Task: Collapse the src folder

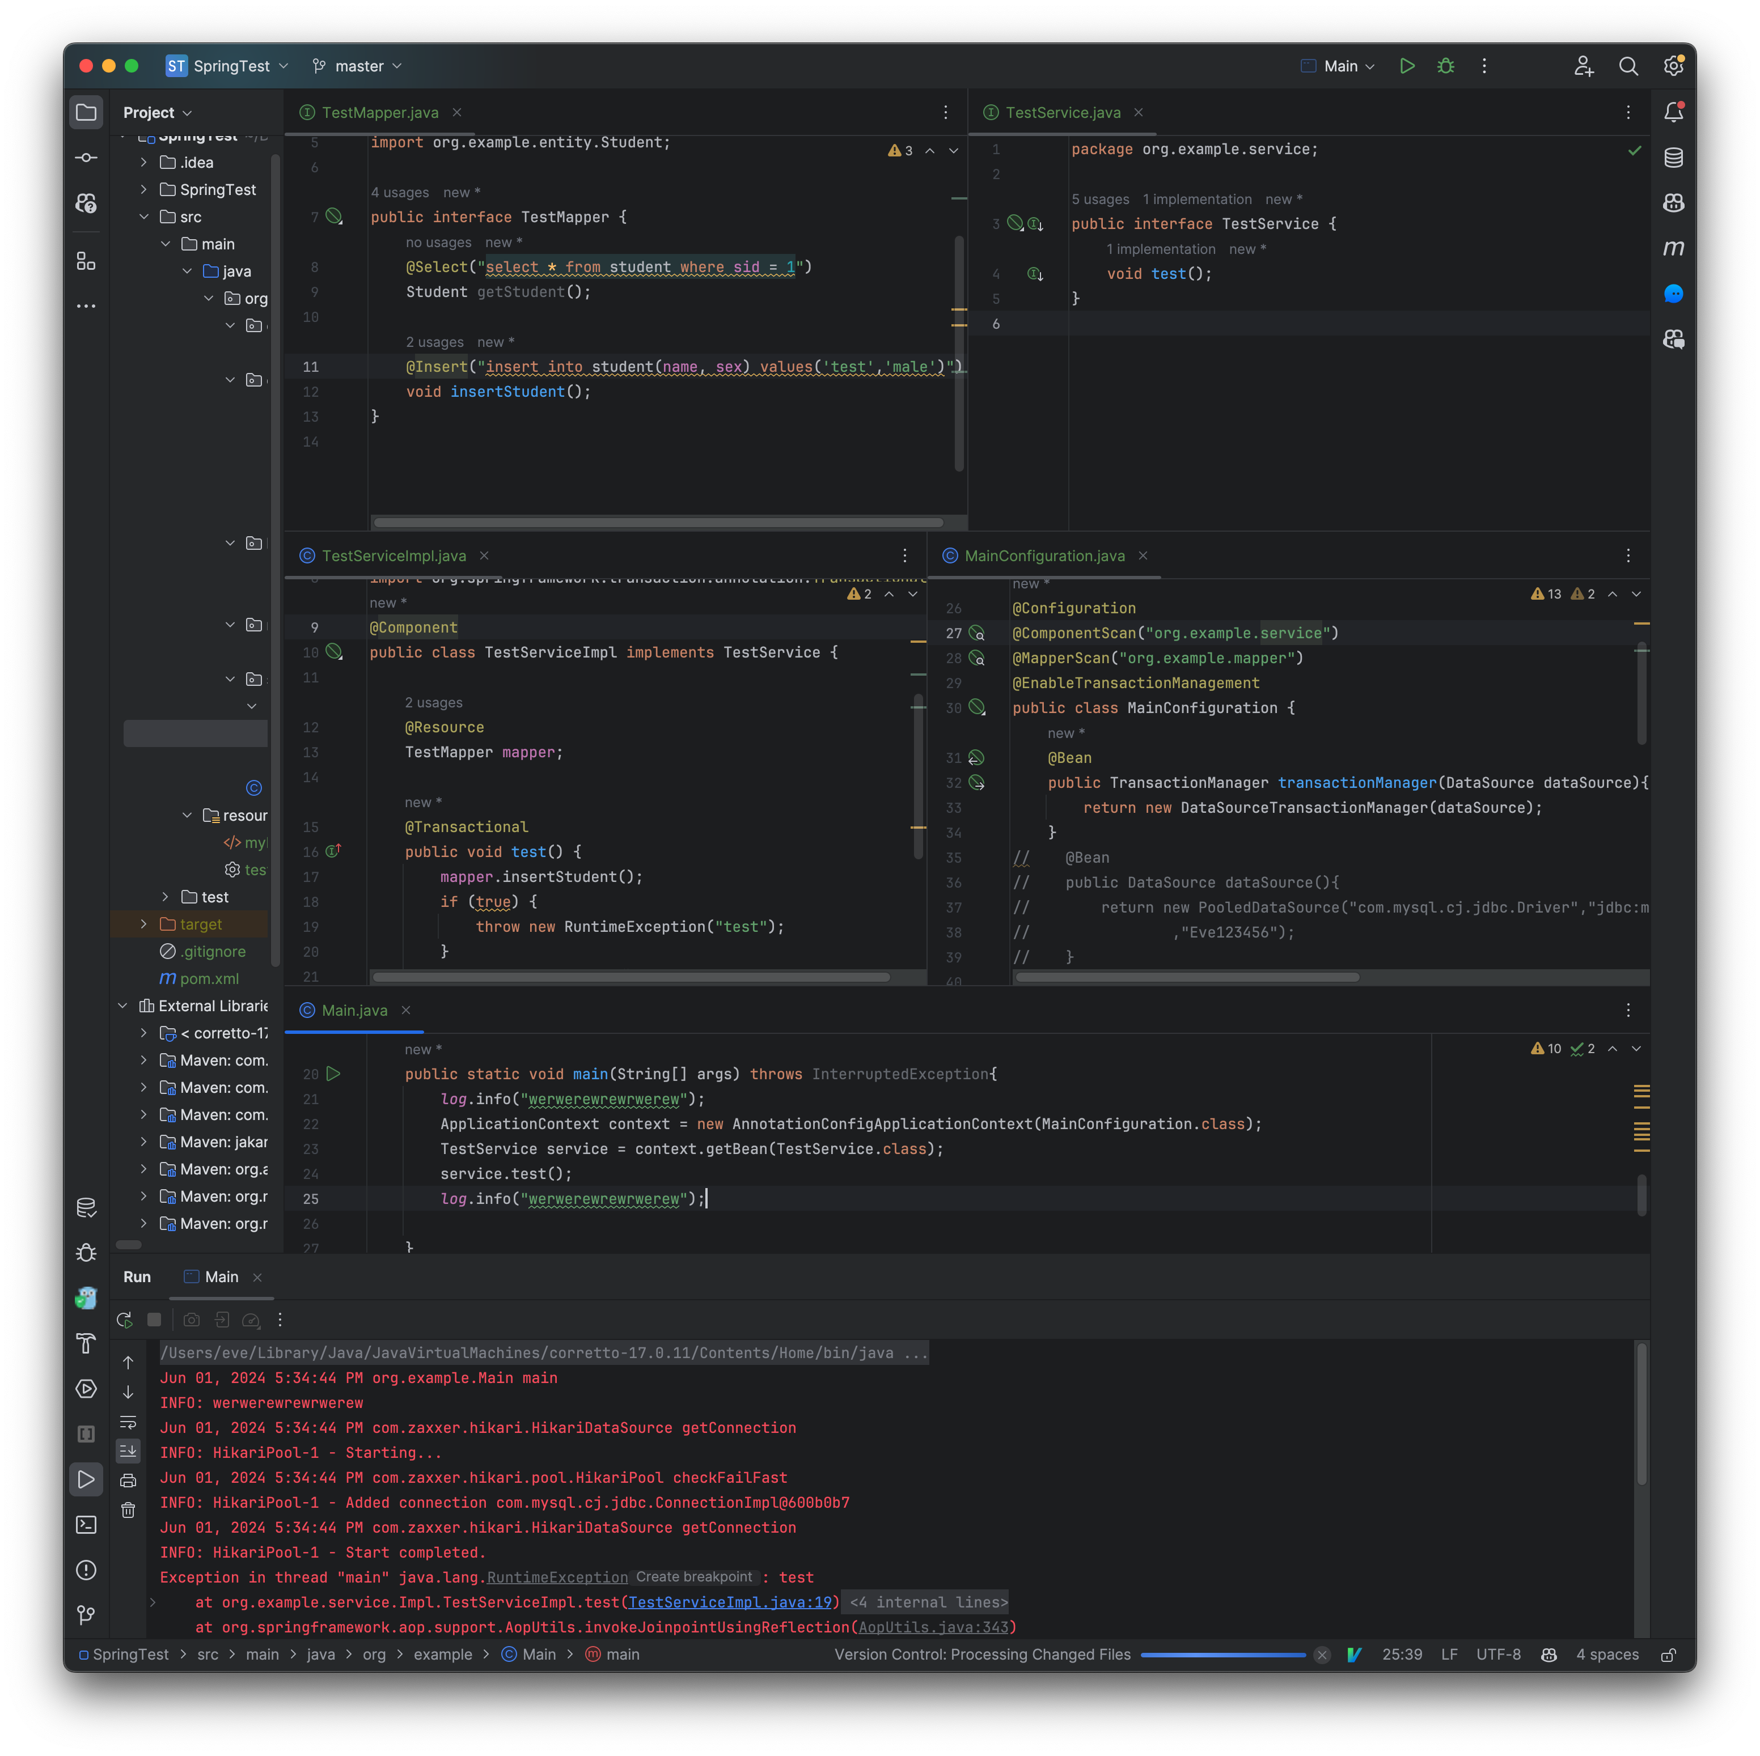Action: [144, 217]
